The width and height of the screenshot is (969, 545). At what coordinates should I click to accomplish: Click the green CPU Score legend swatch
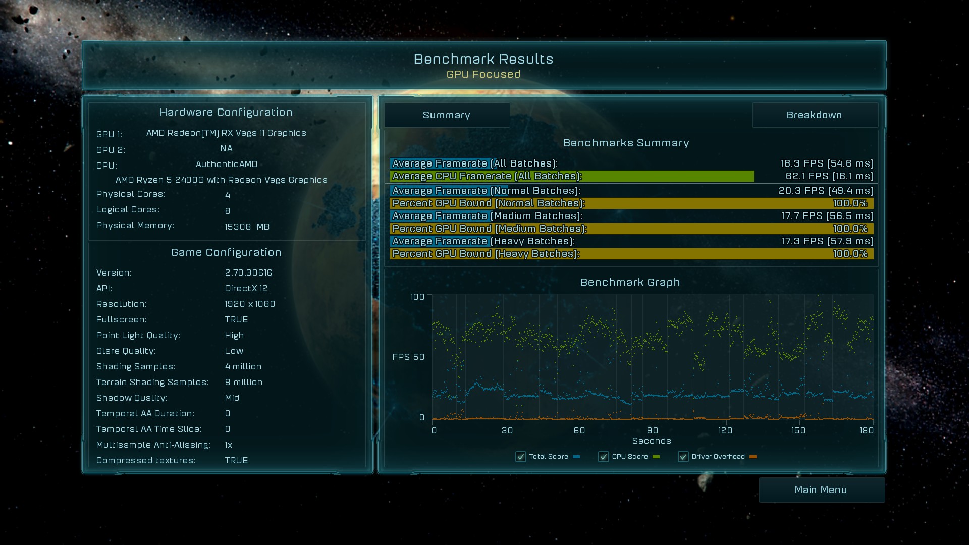pos(656,457)
